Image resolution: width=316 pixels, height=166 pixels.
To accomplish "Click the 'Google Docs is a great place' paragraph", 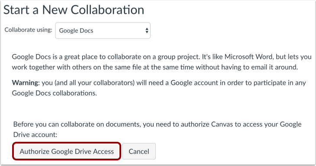I will coord(161,62).
